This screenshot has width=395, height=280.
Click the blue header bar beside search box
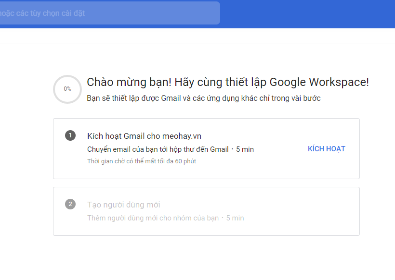tap(307, 14)
